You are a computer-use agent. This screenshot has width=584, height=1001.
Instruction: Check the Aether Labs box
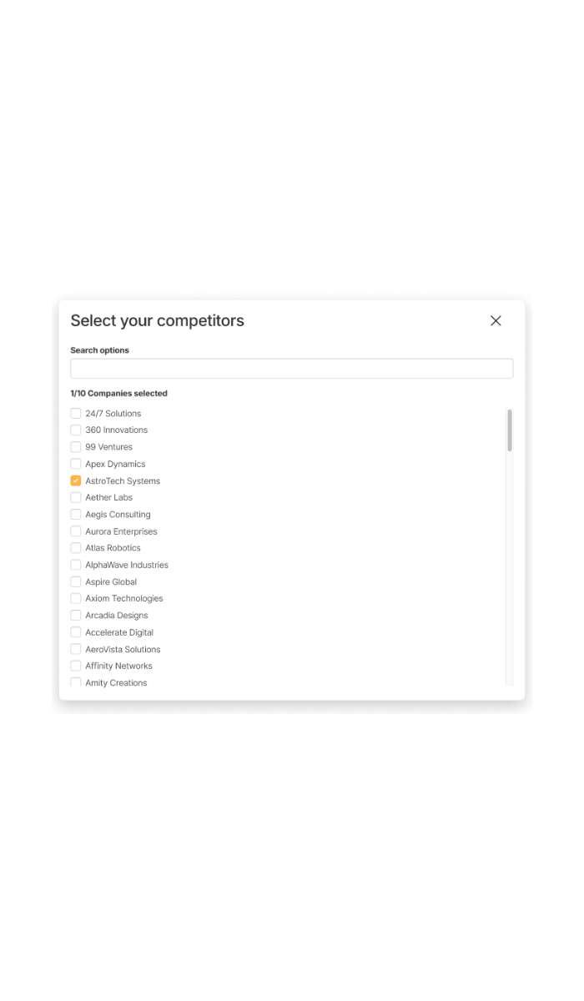76,498
